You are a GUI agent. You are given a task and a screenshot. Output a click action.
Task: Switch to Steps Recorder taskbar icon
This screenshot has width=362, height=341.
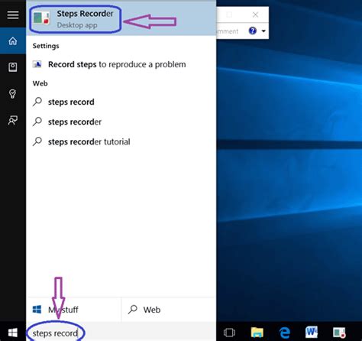339,333
